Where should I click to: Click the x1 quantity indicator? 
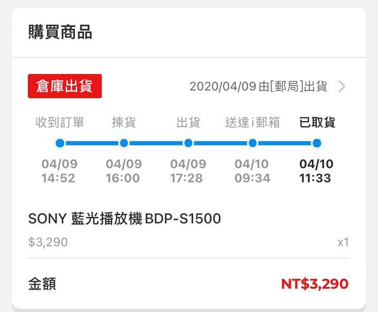(343, 242)
